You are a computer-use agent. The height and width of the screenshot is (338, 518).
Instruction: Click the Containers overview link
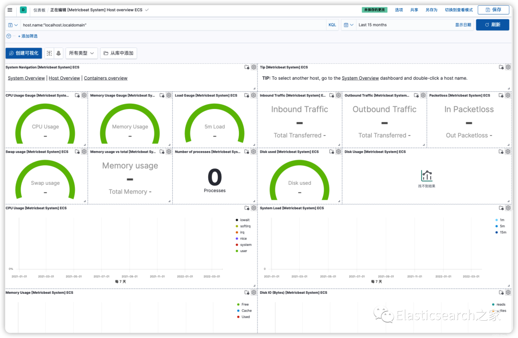(106, 78)
